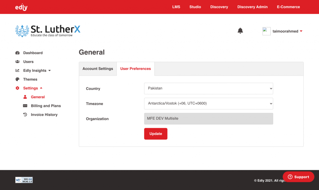The width and height of the screenshot is (319, 190).
Task: Select the User Preferences tab
Action: coord(136,69)
